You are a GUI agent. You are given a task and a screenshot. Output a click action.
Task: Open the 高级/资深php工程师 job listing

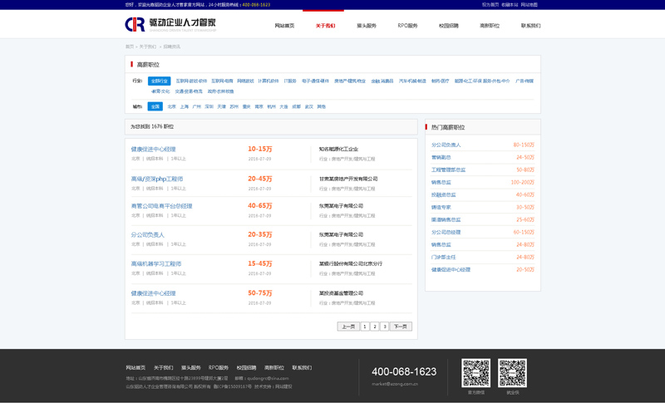pyautogui.click(x=157, y=179)
